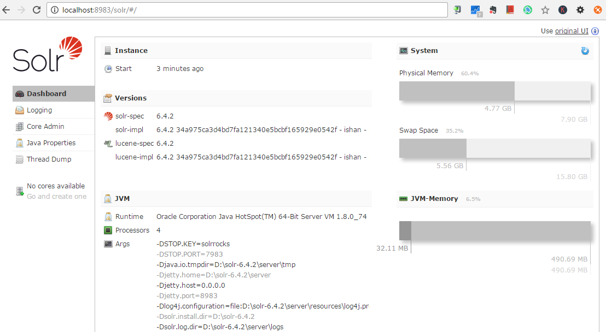Screen dimensions: 606x332
Task: Click the Processors icon in JVM panel
Action: click(x=108, y=230)
